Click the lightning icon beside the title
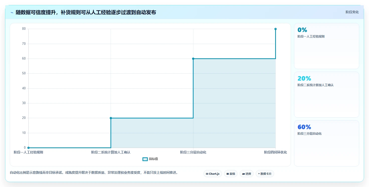This screenshot has width=369, height=187. [x=12, y=13]
